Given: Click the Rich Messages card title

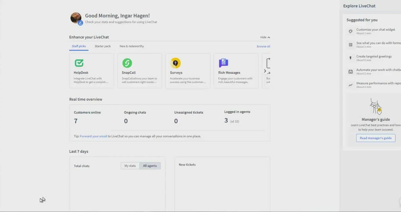Looking at the screenshot, I should click(229, 73).
